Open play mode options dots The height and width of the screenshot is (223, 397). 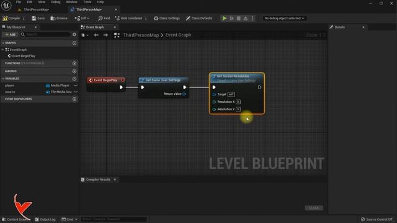tap(252, 18)
